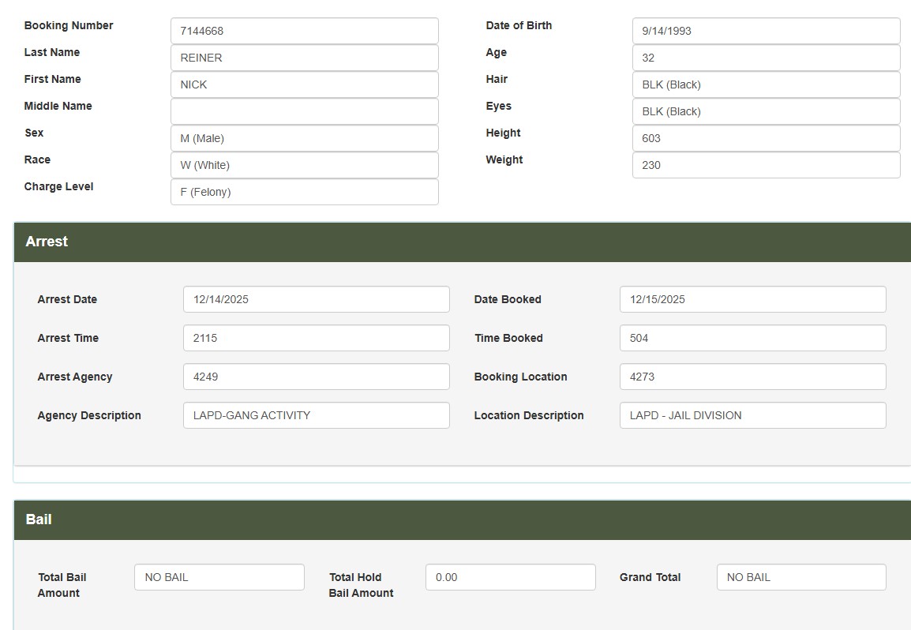The image size is (911, 630).
Task: Select the Sex field showing M (Male)
Action: [305, 137]
